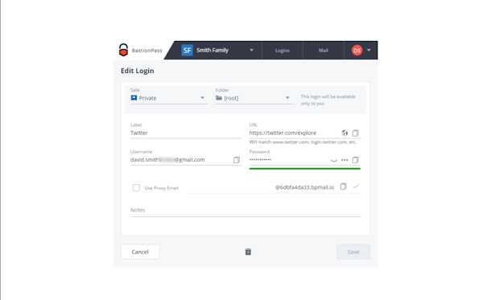Click into the Notes field
483x300 pixels.
(x=246, y=211)
